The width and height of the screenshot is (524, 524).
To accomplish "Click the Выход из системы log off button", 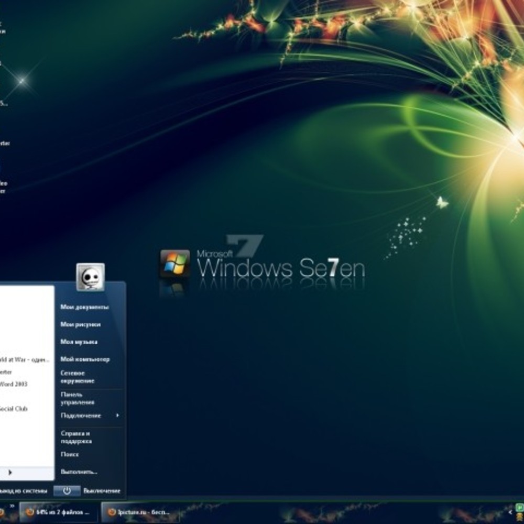I will tap(23, 491).
